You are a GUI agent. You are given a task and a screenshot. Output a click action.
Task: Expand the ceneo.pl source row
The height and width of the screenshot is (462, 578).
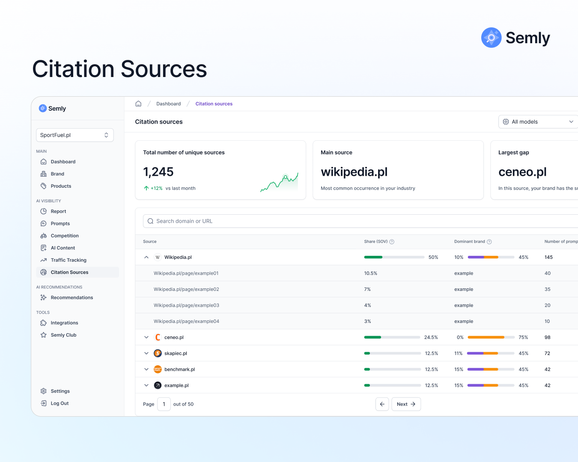[x=146, y=338]
